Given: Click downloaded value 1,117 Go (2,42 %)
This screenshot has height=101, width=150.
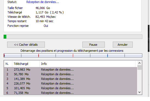Looking at the screenshot, I should click(50, 12).
